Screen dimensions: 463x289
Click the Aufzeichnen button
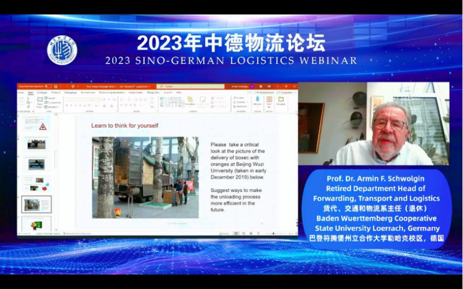click(266, 92)
